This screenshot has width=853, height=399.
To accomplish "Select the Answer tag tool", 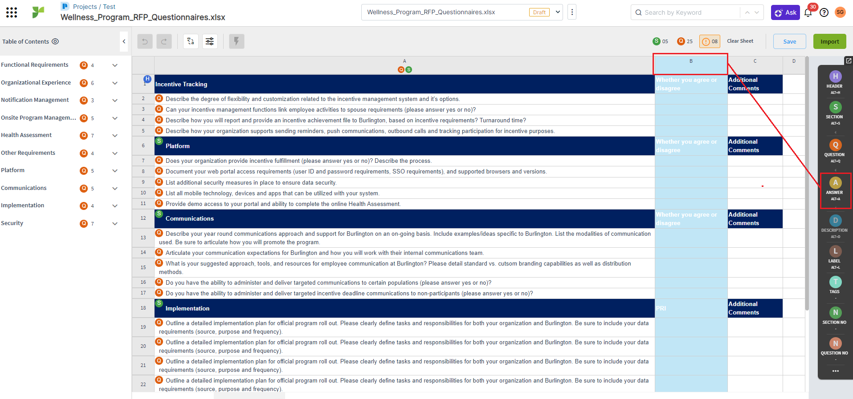I will (x=835, y=189).
